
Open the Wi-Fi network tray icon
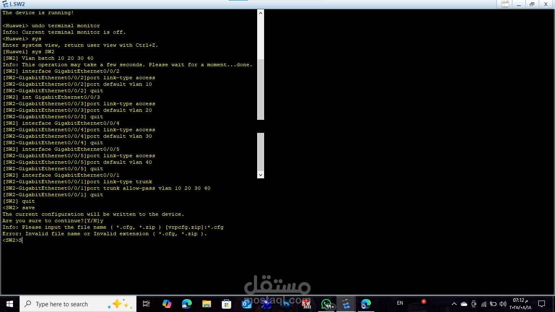(x=483, y=304)
